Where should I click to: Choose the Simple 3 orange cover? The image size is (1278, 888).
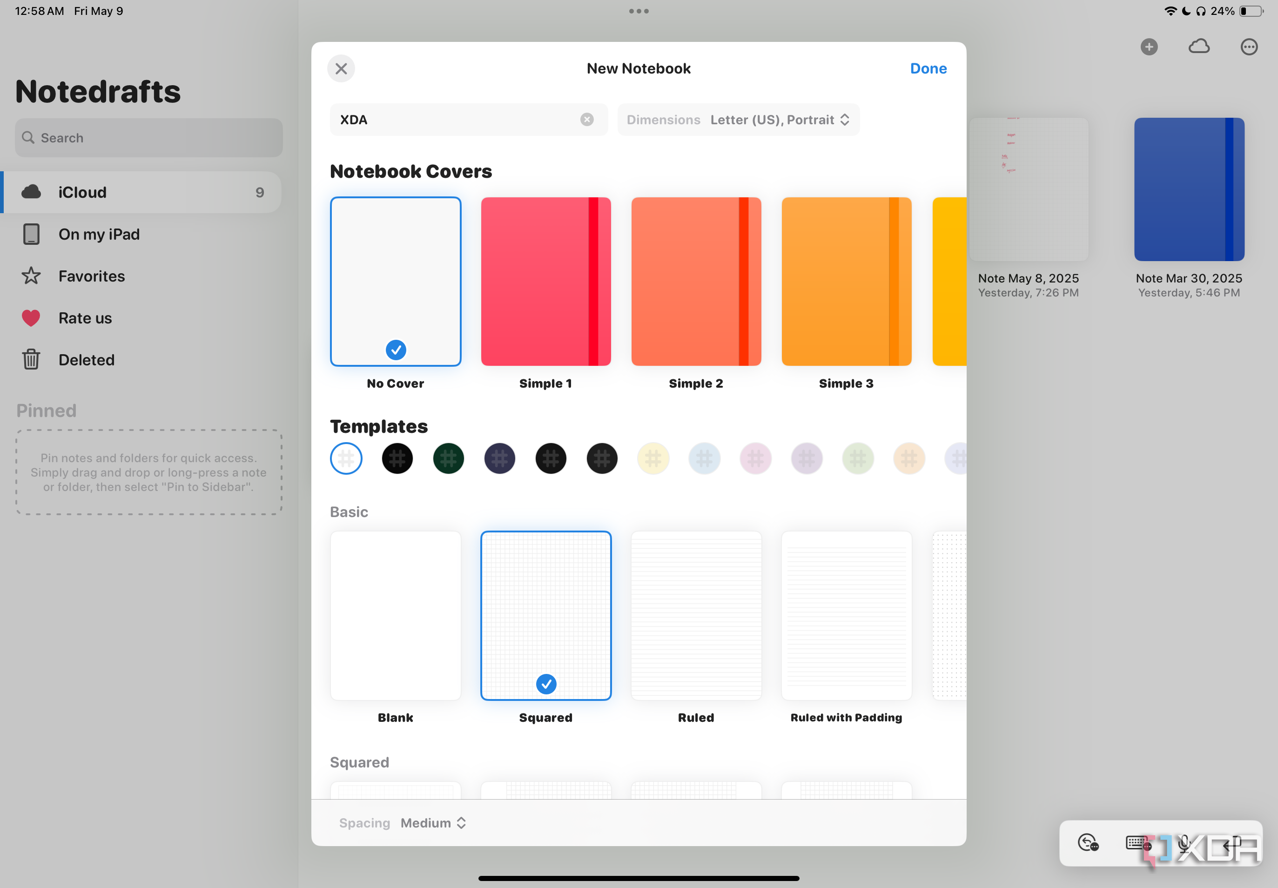click(846, 282)
